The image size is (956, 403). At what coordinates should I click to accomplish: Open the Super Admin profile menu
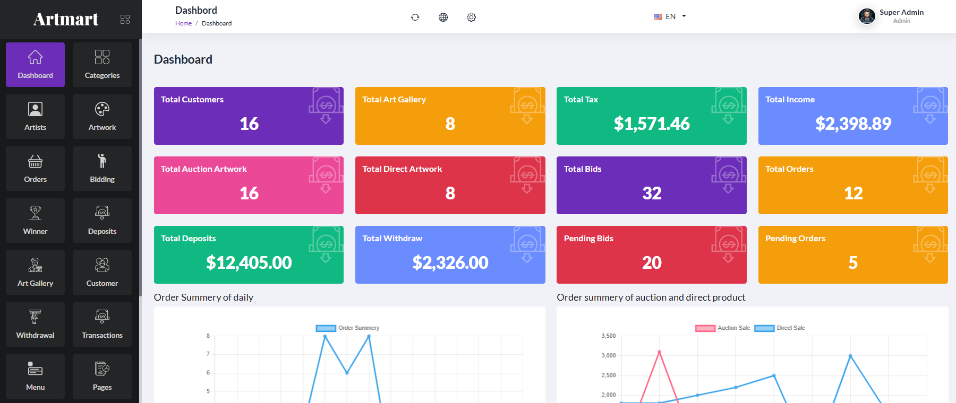coord(892,16)
